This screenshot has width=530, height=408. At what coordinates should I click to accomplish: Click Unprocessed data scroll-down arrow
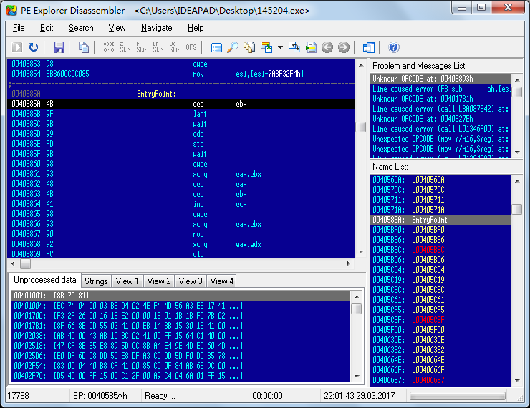[x=357, y=376]
